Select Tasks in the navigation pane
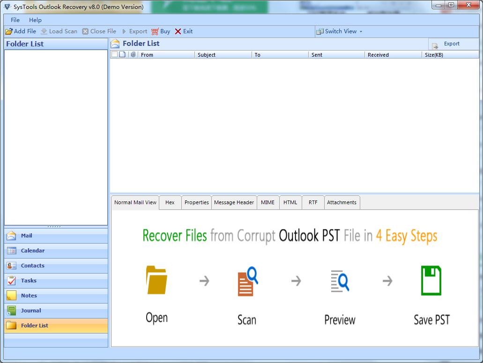The width and height of the screenshot is (483, 363). click(56, 281)
